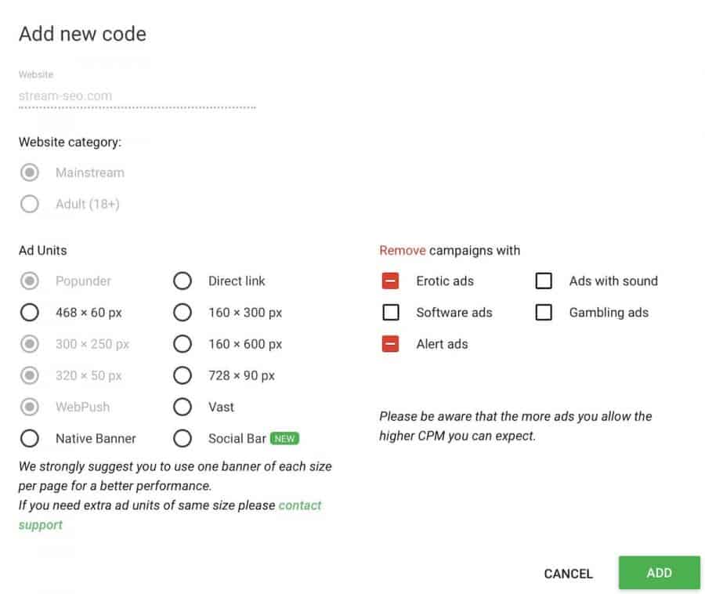The height and width of the screenshot is (594, 705).
Task: Uncheck the red Erotic ads box
Action: [x=390, y=281]
